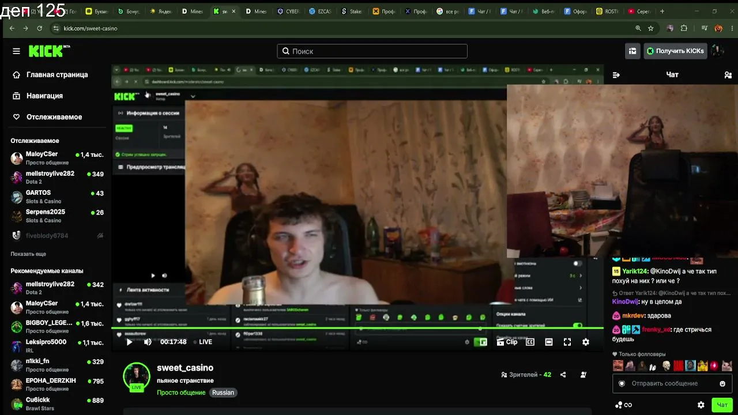Click username Yarik124 in chat
This screenshot has width=738, height=415.
pos(635,271)
